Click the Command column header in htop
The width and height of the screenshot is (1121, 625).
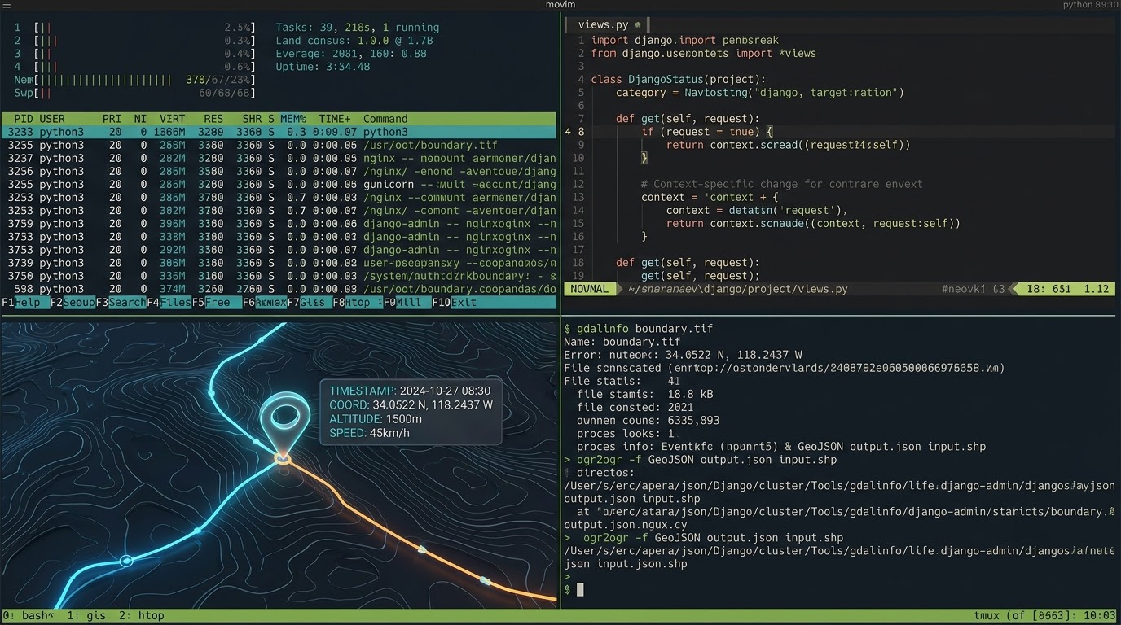click(385, 119)
